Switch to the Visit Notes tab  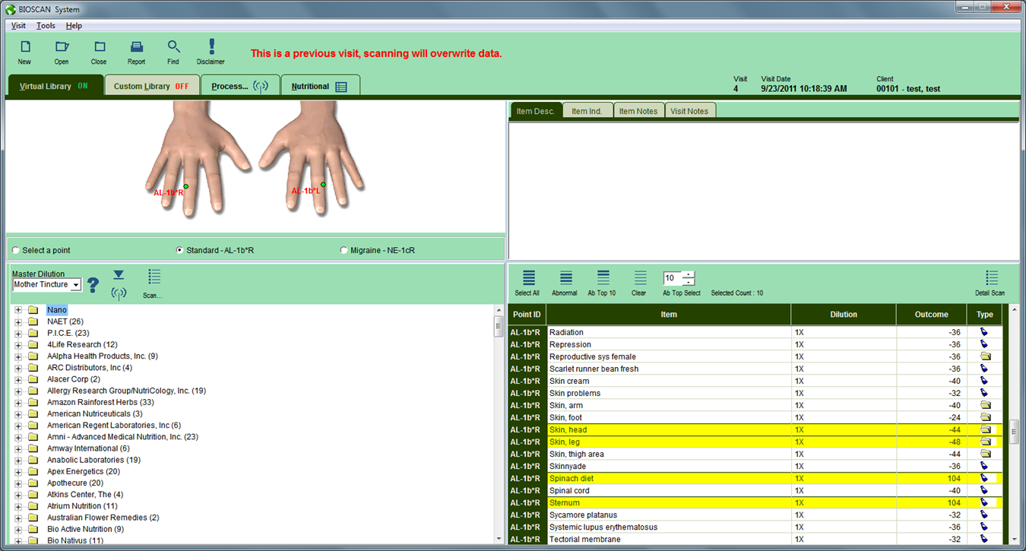click(x=689, y=111)
